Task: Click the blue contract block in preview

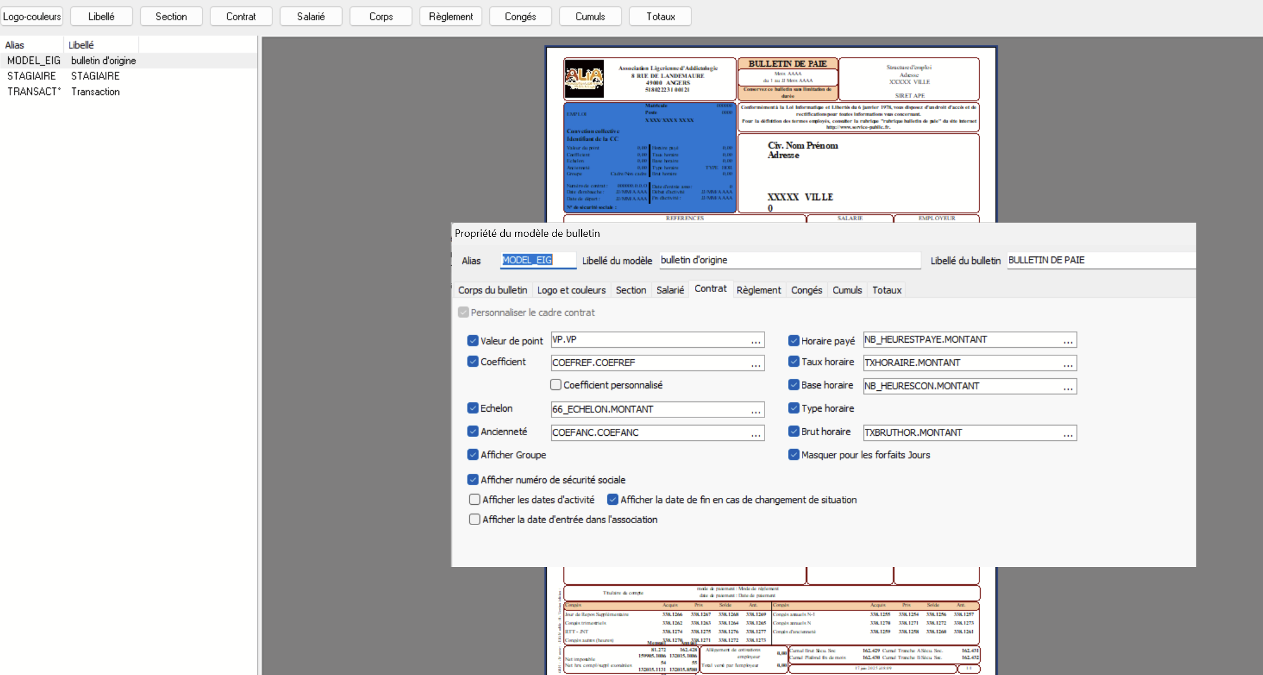Action: point(650,158)
